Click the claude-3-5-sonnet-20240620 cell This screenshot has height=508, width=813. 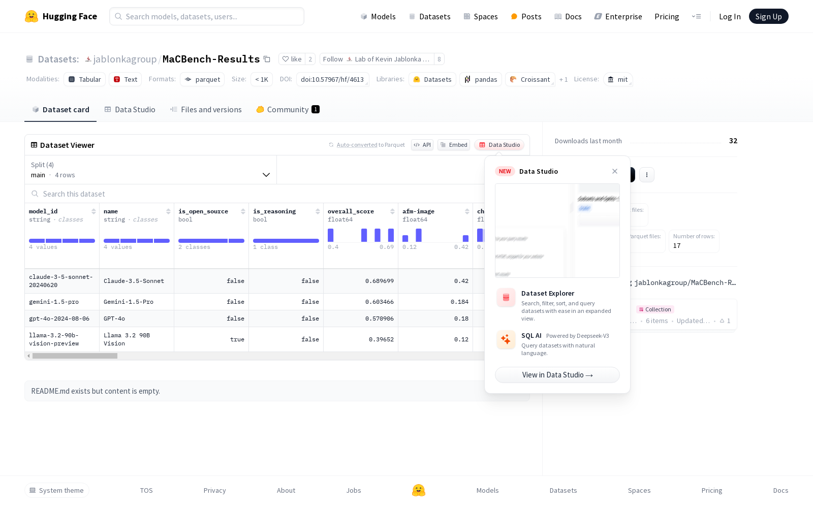[62, 281]
